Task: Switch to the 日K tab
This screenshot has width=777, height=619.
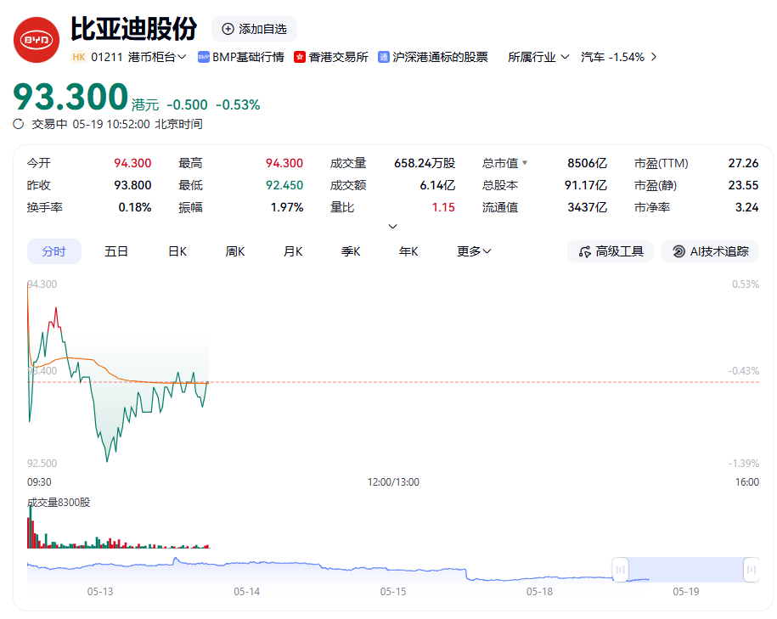Action: [x=177, y=252]
